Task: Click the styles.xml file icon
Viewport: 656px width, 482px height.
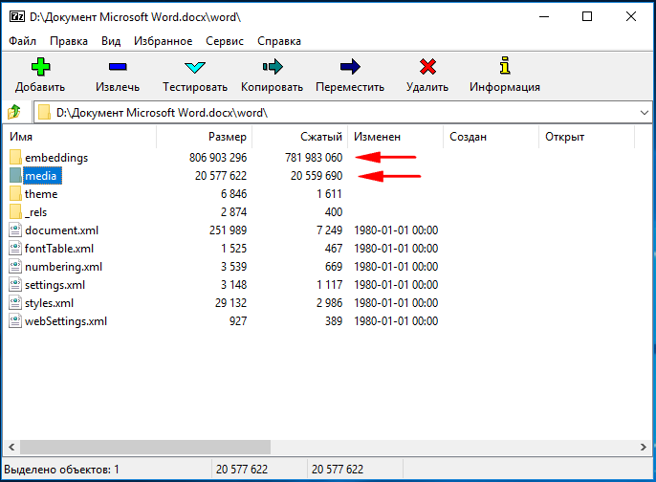Action: click(15, 303)
